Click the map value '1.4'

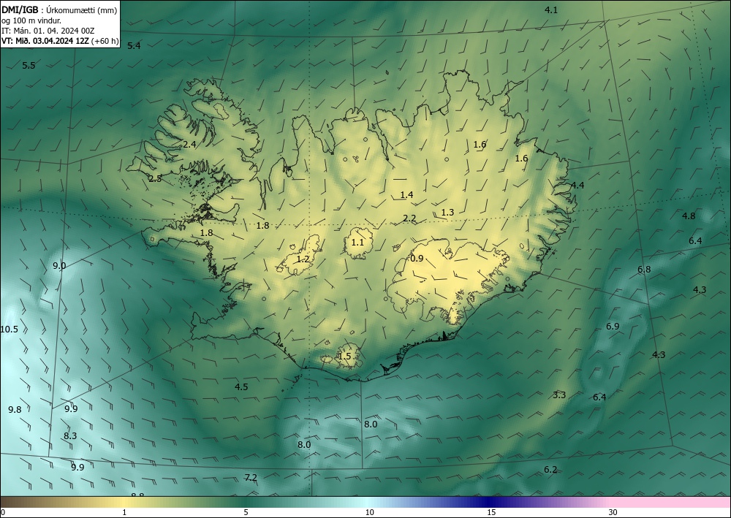[x=406, y=195]
